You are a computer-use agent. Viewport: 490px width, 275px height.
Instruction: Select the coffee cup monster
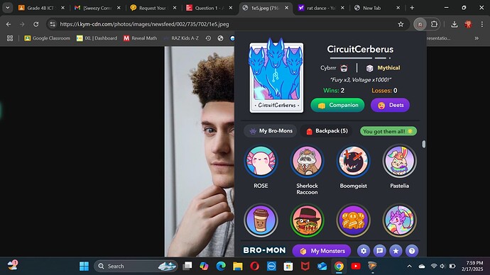coord(261,220)
